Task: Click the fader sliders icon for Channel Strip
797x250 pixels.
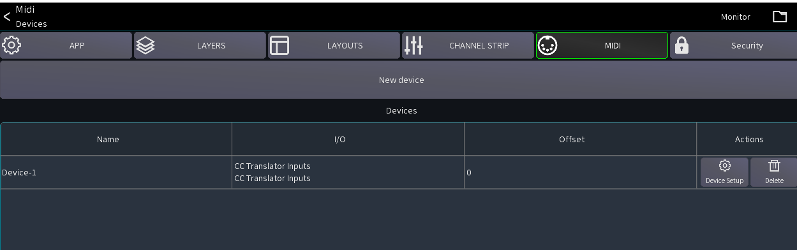Action: point(414,46)
